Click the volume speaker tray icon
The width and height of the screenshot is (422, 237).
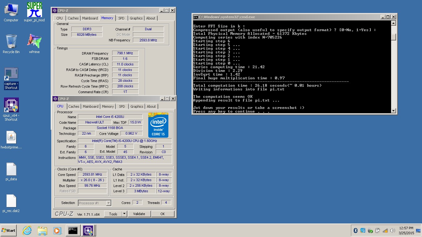(x=393, y=231)
